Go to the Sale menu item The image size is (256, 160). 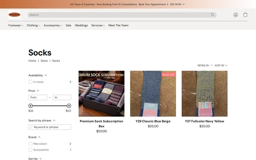(x=68, y=26)
